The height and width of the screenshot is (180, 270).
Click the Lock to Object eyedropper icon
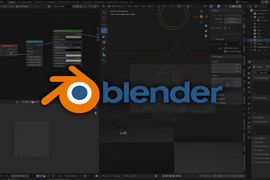point(240,44)
